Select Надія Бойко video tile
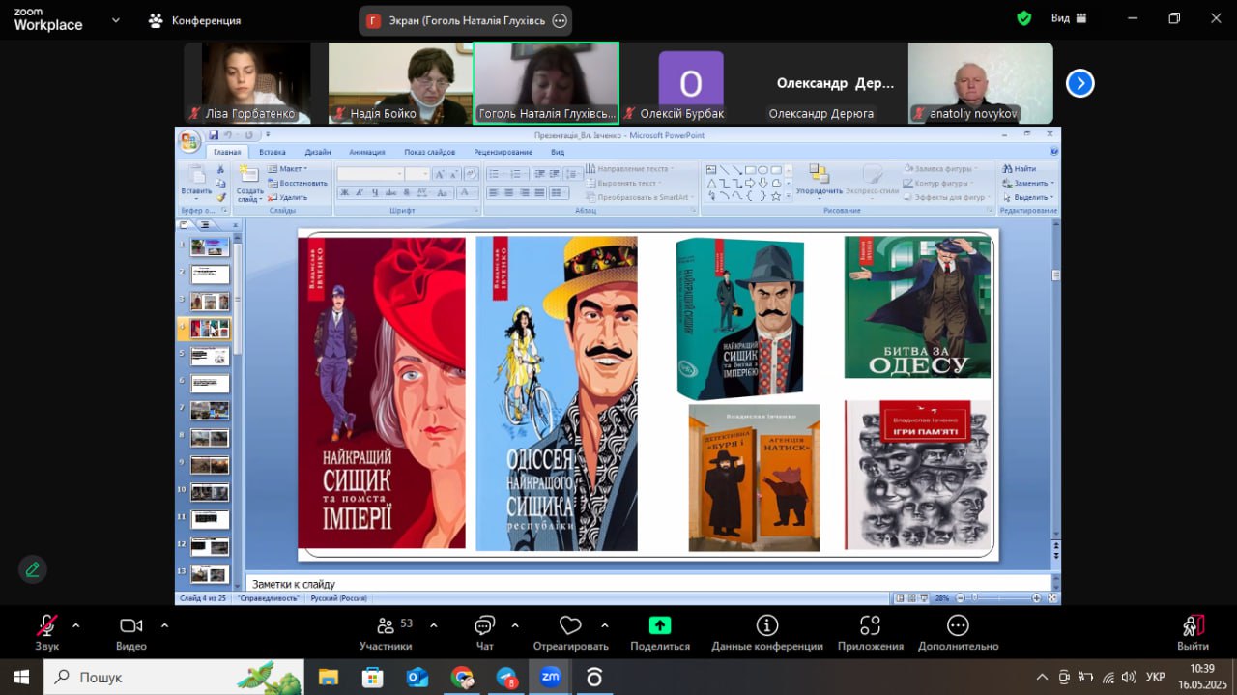The width and height of the screenshot is (1237, 695). click(x=400, y=83)
